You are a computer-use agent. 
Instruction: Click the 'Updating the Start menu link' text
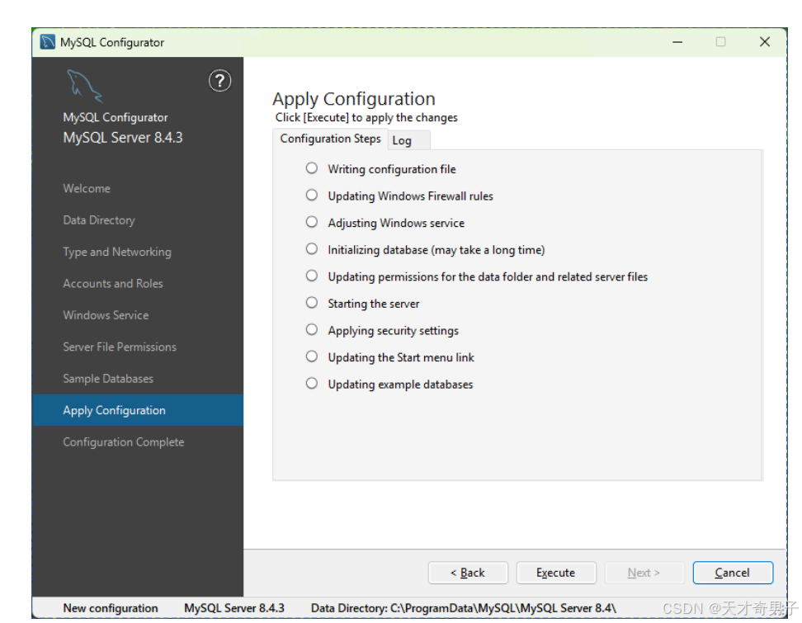click(x=400, y=357)
